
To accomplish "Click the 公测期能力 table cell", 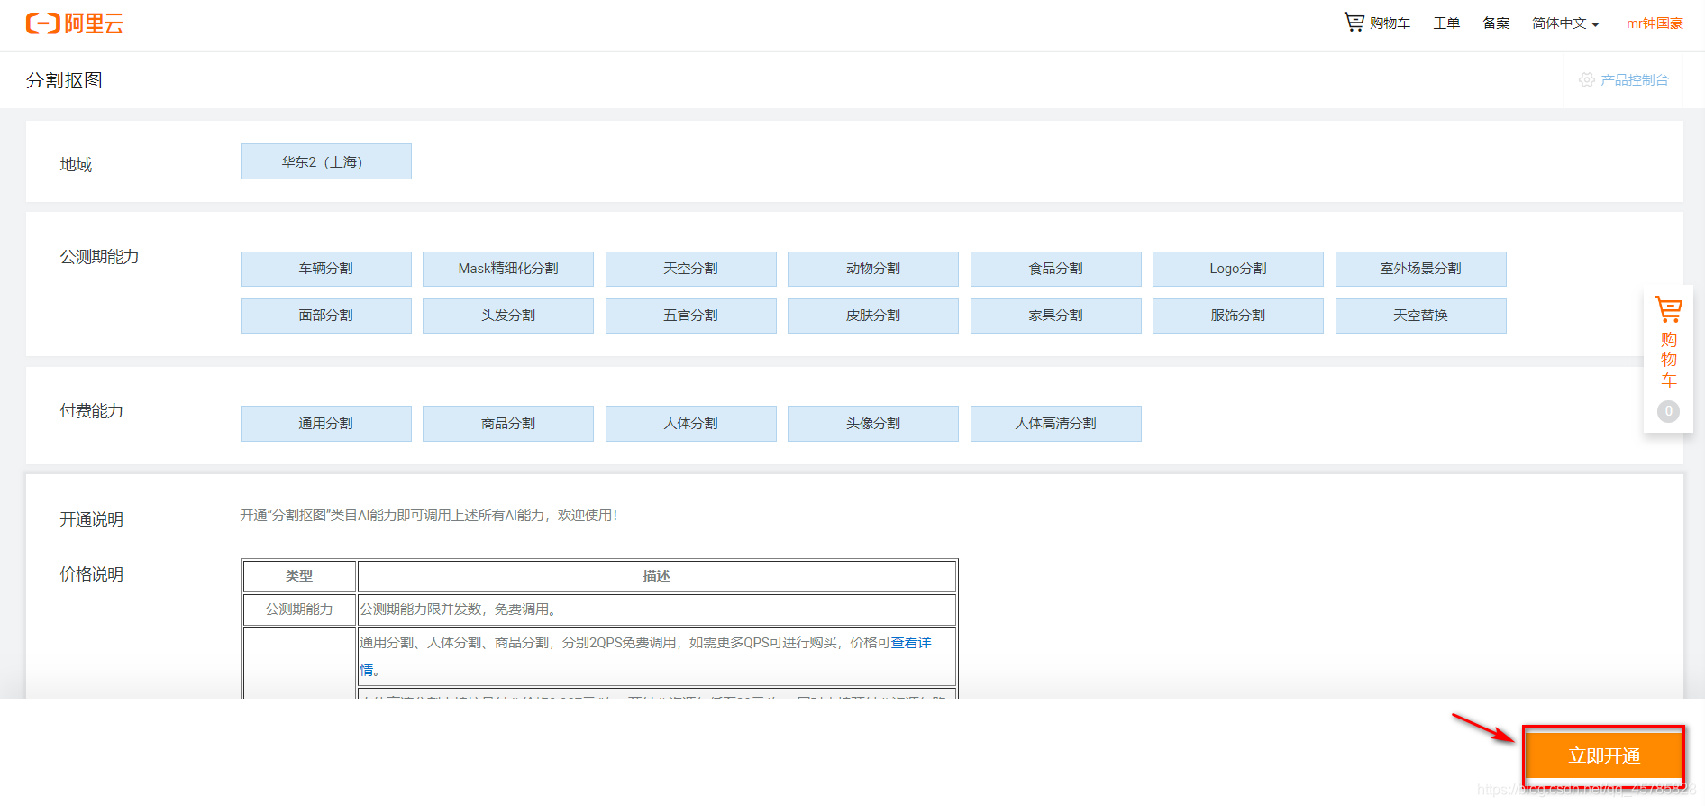I will pos(299,609).
